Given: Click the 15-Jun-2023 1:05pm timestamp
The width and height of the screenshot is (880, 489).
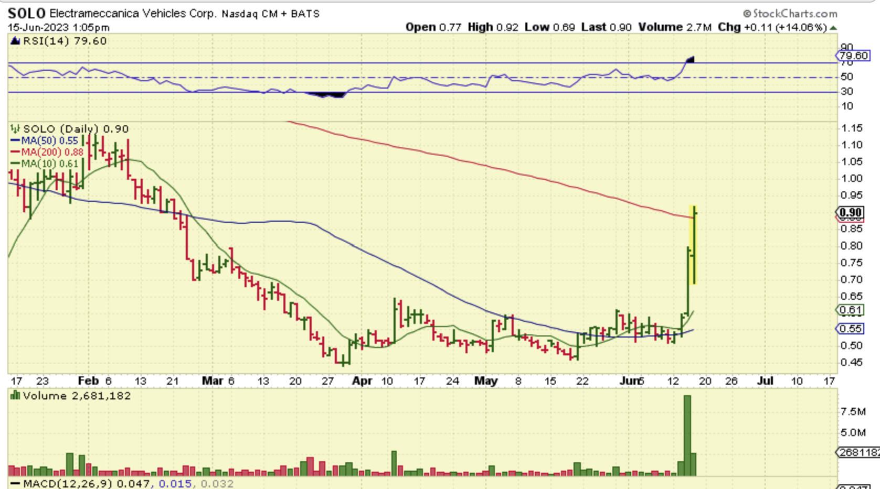Looking at the screenshot, I should [59, 27].
